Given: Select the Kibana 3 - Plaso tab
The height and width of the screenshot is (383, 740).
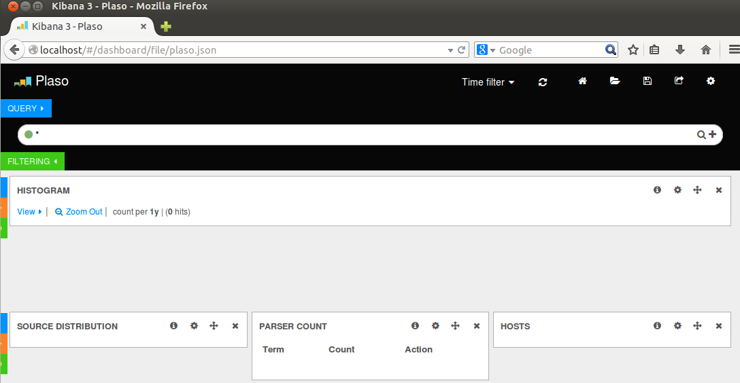Looking at the screenshot, I should pyautogui.click(x=81, y=26).
